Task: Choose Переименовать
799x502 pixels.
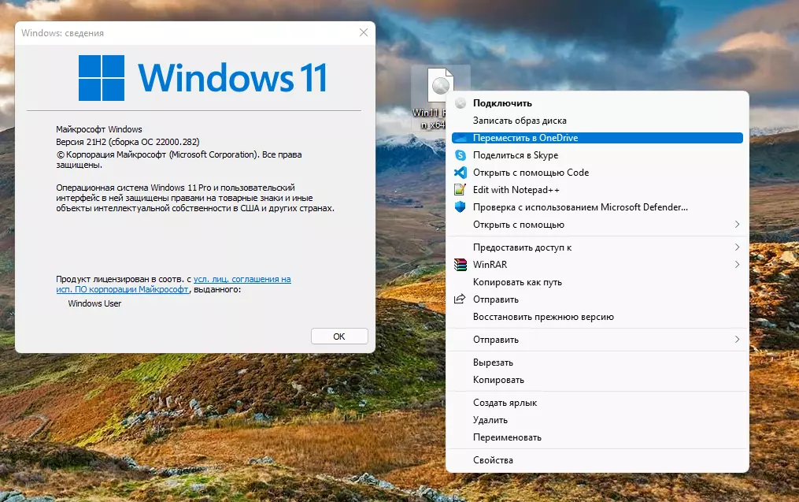Action: pos(597,437)
